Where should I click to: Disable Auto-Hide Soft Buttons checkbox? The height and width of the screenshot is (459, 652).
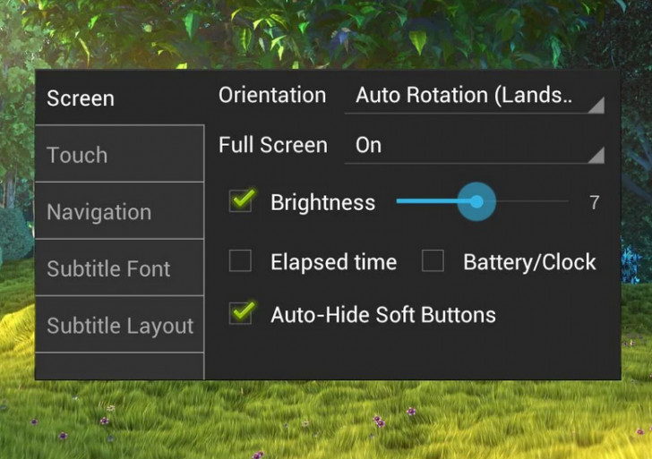(241, 314)
